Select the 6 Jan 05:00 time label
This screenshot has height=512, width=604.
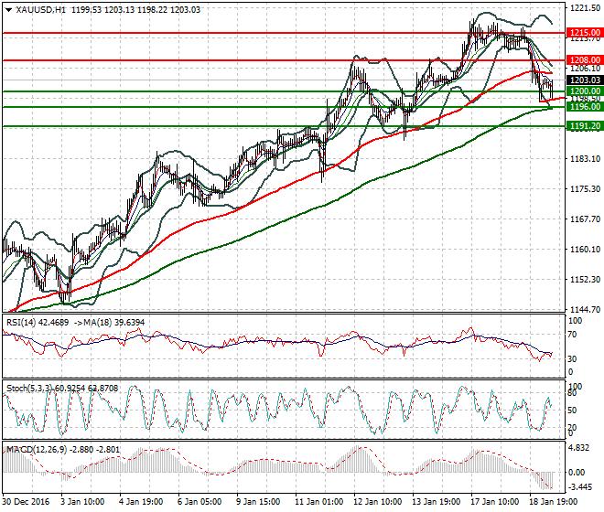point(200,502)
